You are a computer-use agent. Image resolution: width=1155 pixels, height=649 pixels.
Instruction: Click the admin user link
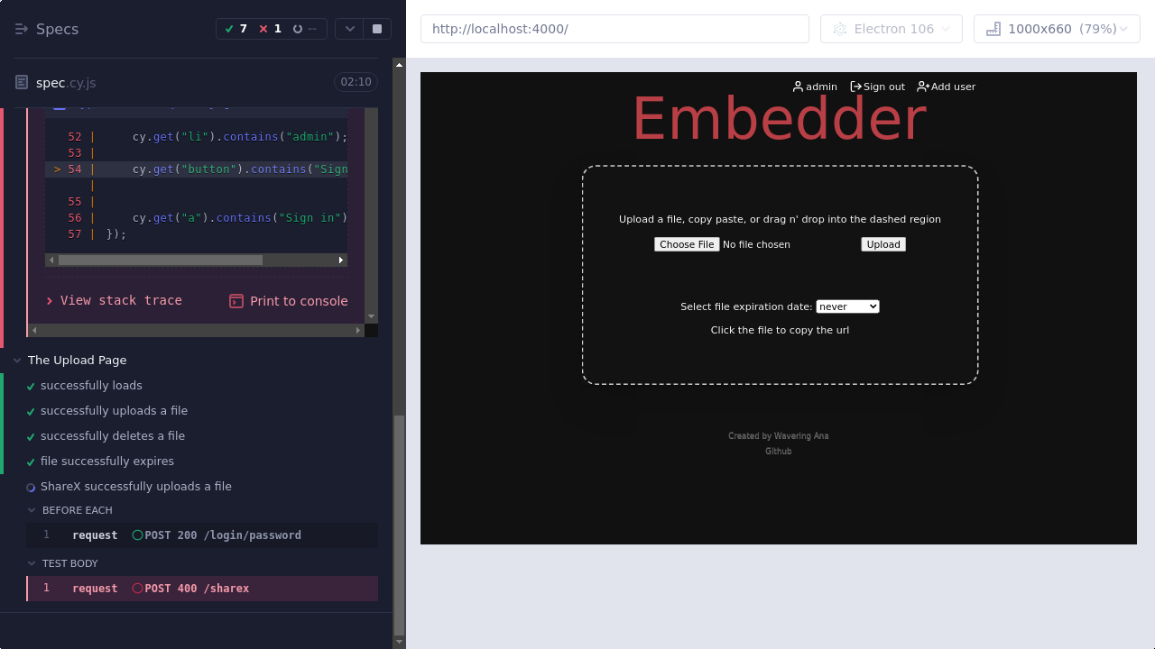[x=815, y=87]
